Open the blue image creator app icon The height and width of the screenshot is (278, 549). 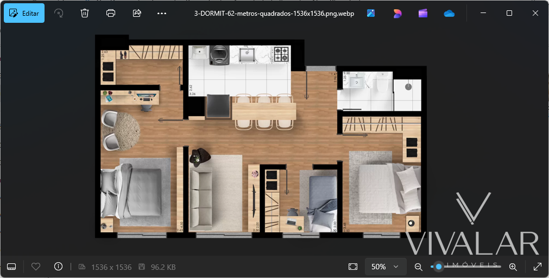click(371, 13)
